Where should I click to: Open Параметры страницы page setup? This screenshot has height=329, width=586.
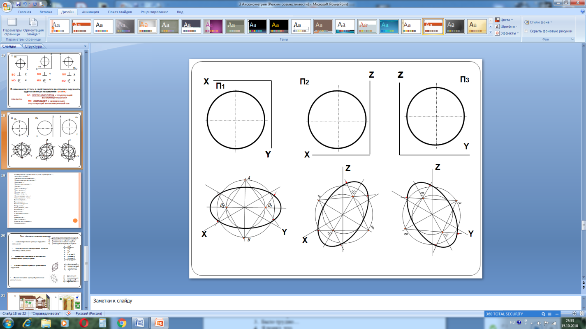(12, 27)
